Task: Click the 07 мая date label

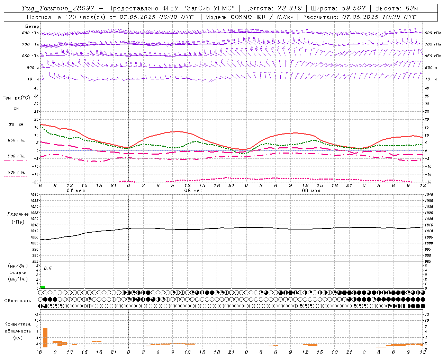Action: coord(76,191)
